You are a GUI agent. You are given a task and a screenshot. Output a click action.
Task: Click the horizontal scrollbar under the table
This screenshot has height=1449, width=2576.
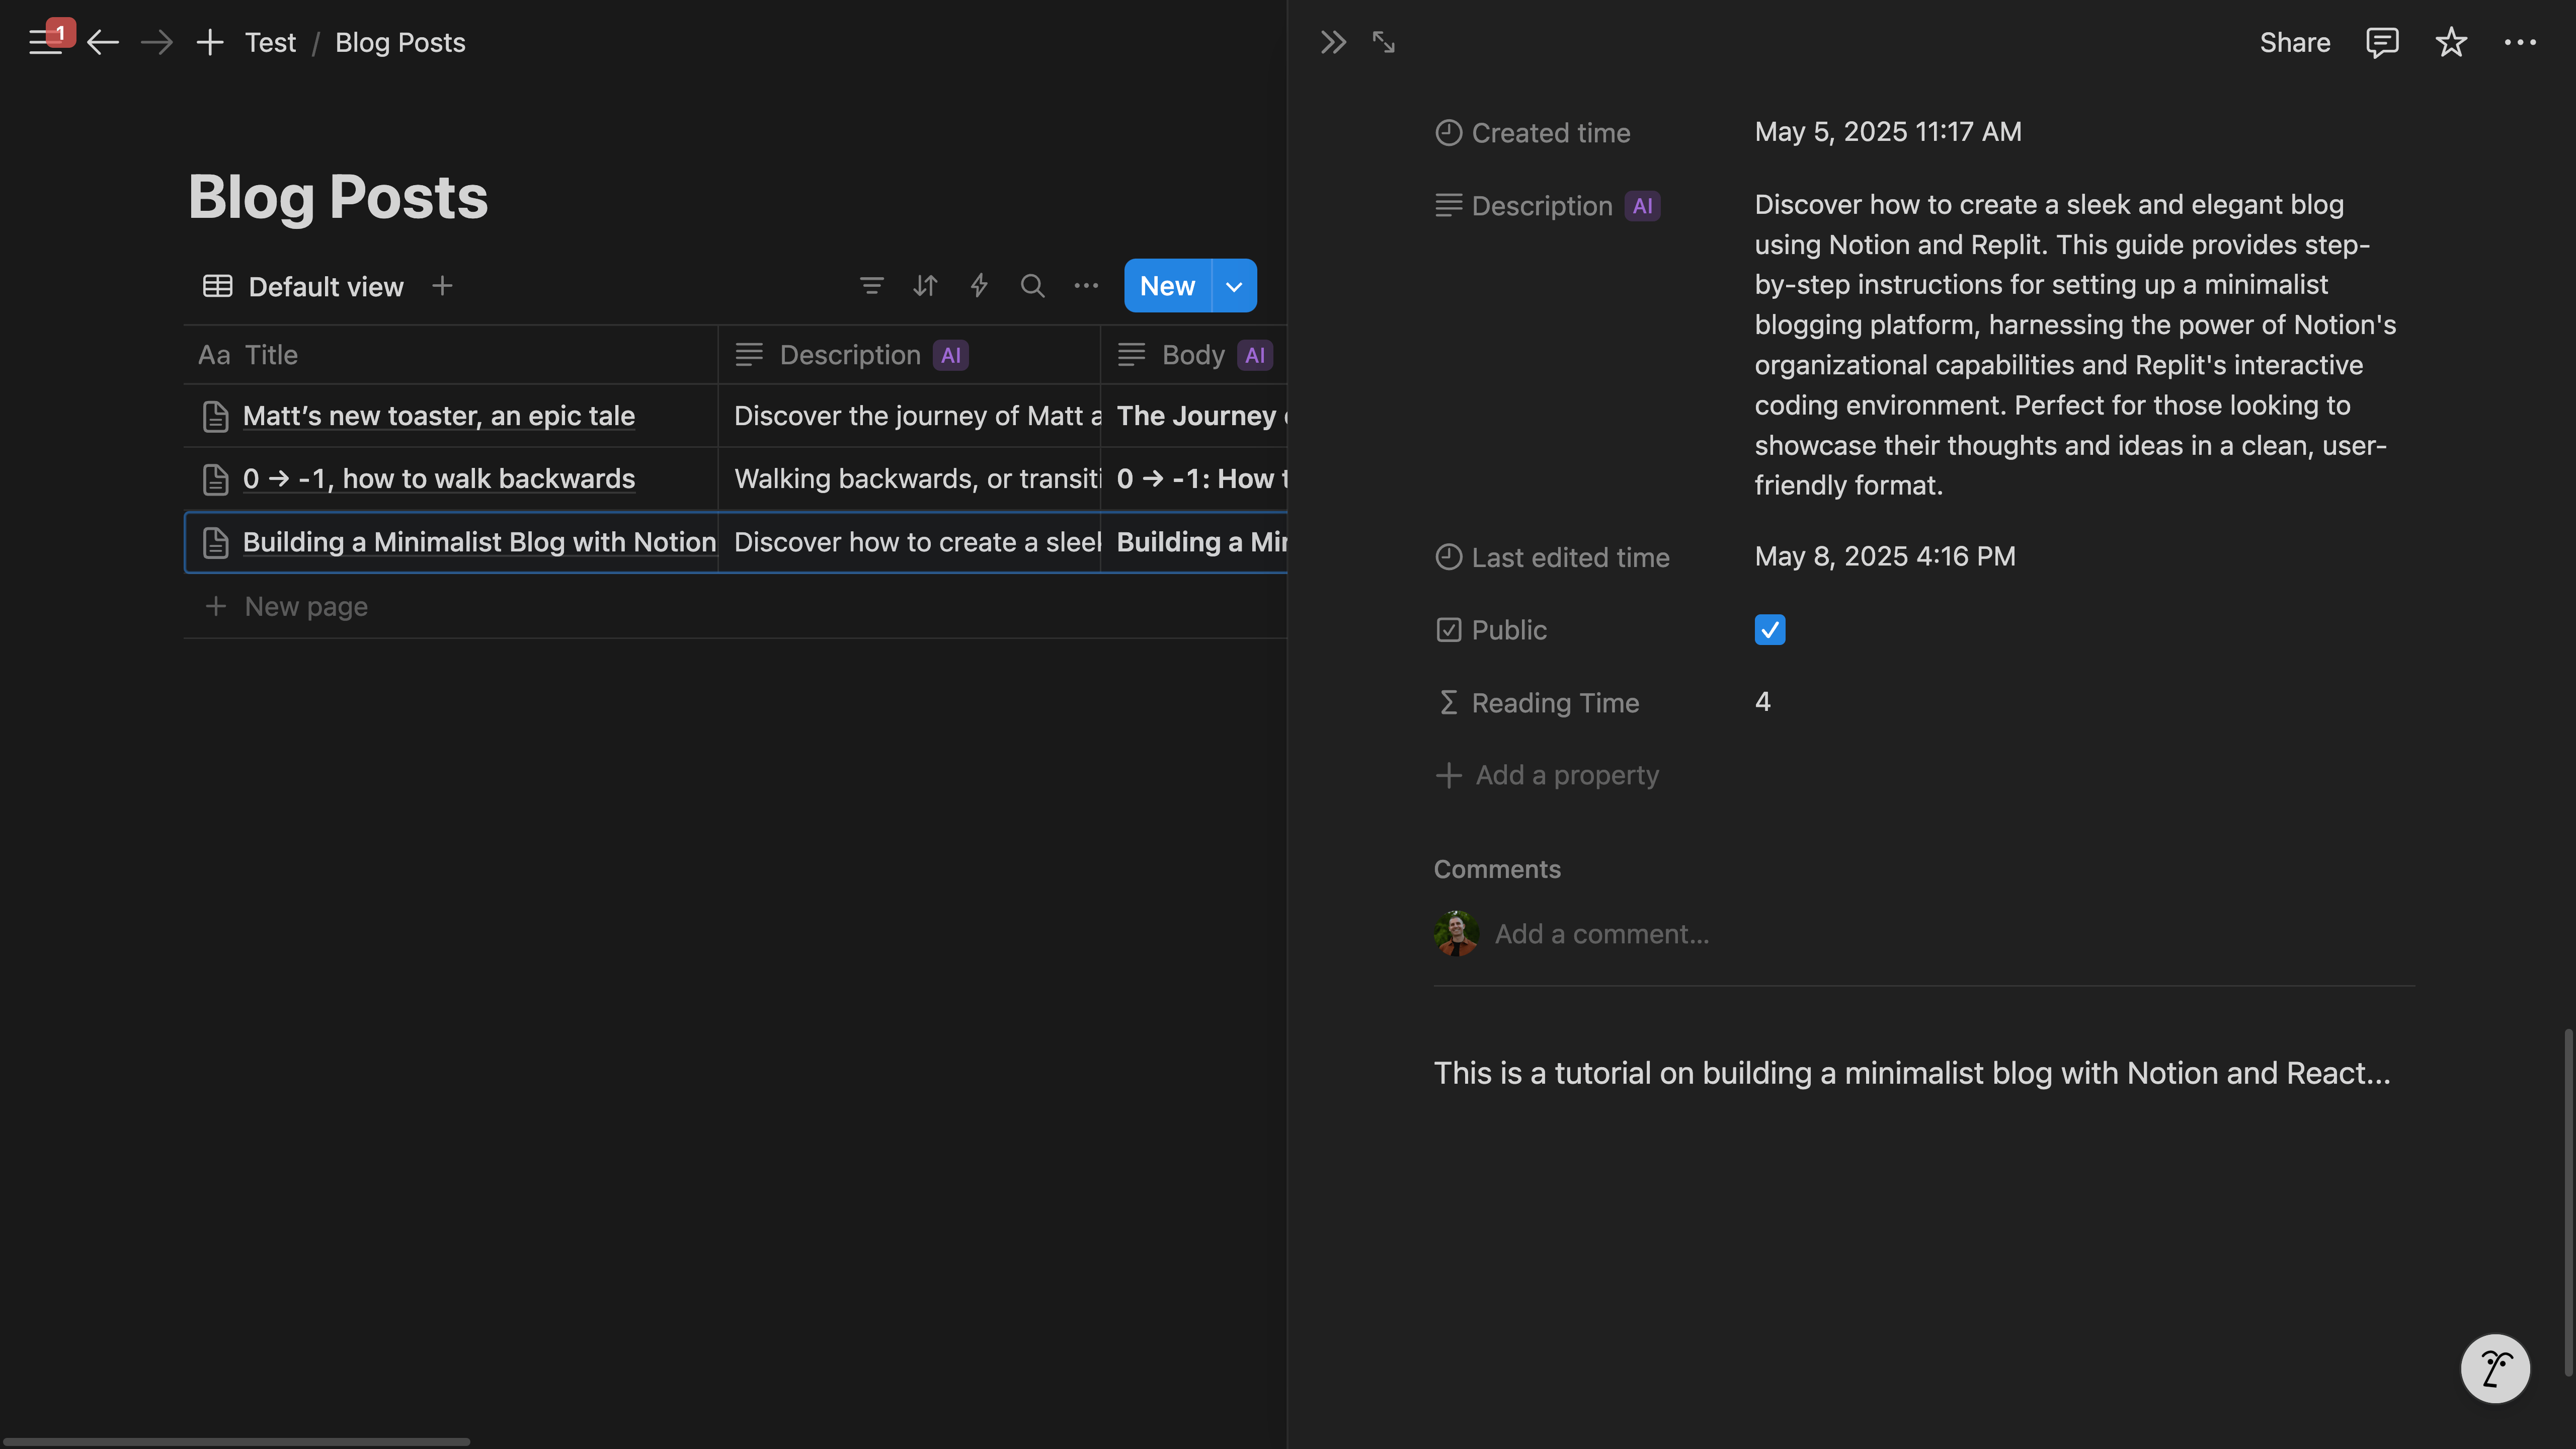click(x=236, y=1442)
